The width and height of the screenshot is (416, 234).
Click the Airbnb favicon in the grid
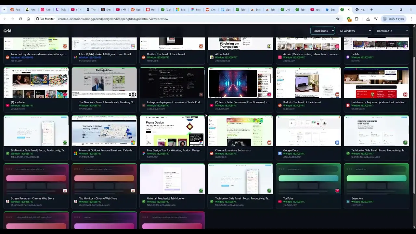coord(280,58)
